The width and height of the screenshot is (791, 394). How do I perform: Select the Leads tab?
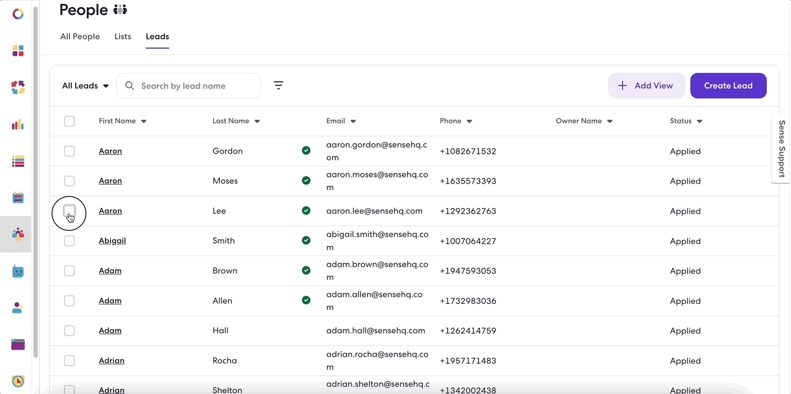pos(157,36)
